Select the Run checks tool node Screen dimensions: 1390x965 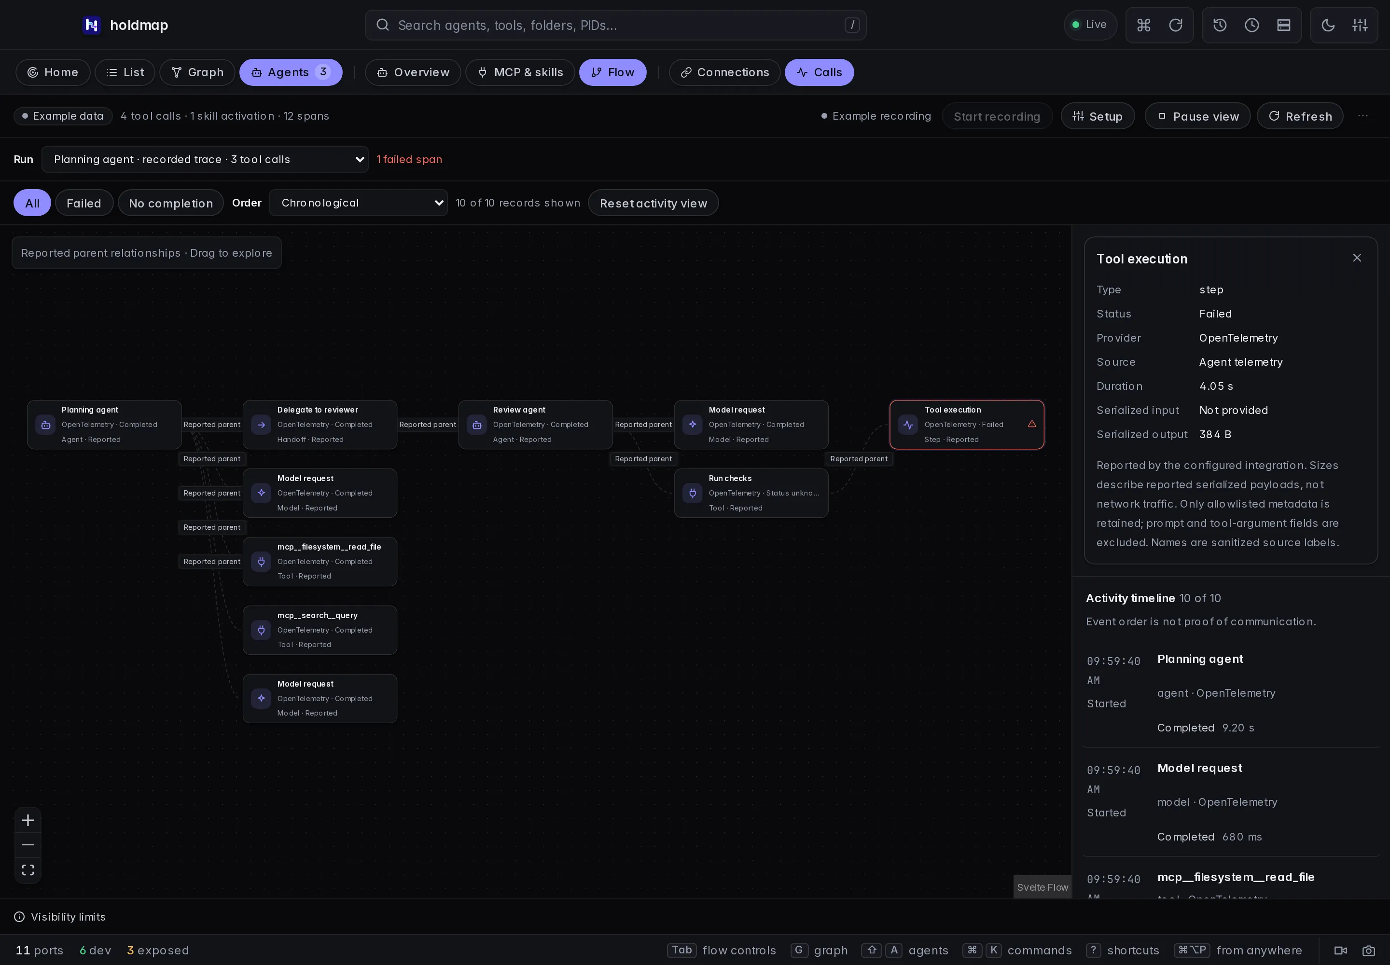click(751, 493)
